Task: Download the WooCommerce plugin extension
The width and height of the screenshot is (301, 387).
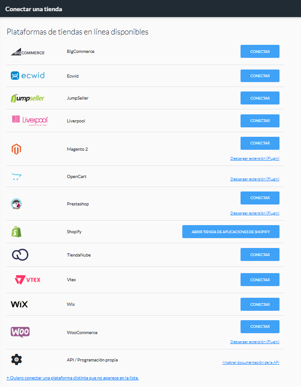Action: (255, 342)
